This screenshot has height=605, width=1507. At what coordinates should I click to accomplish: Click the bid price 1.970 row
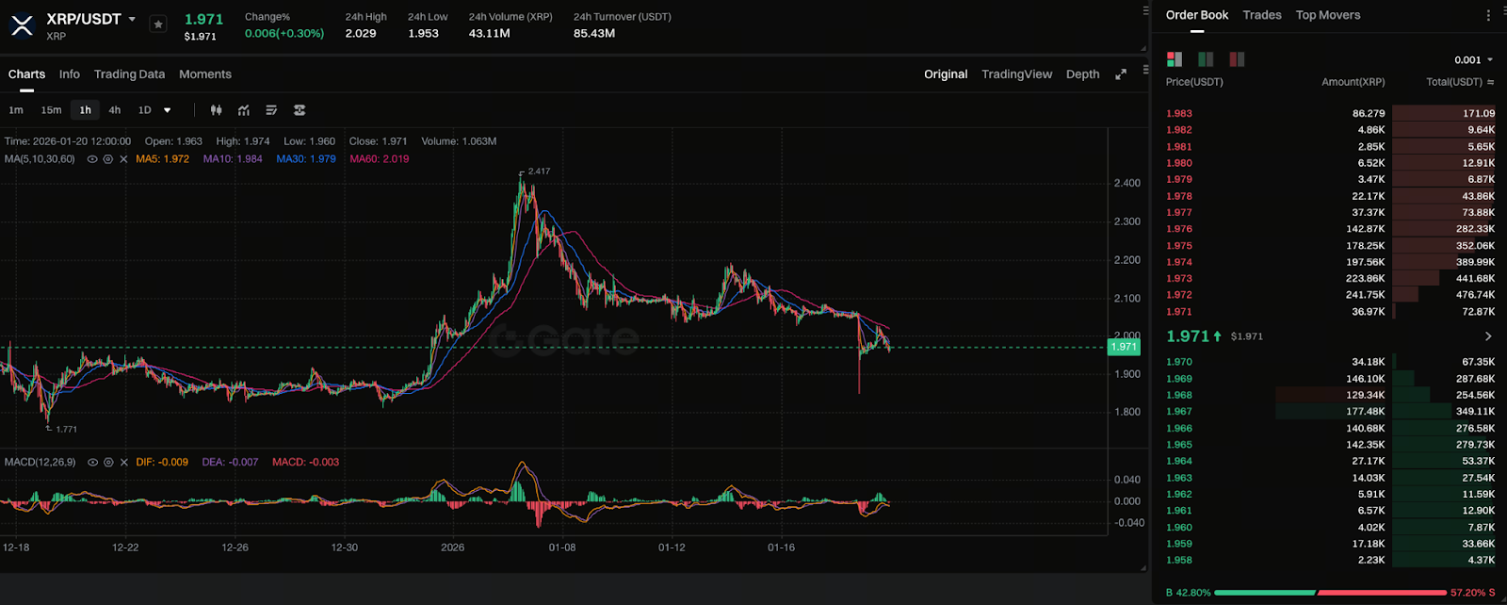coord(1330,362)
